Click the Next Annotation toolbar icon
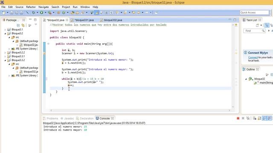Image resolution: width=273 pixels, height=153 pixels. pyautogui.click(x=117, y=13)
